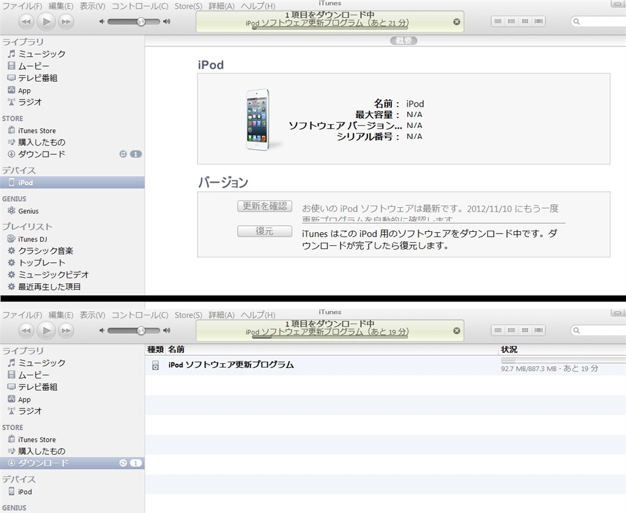This screenshot has height=513, width=626.
Task: Click the iPod icon in download row
Action: [x=156, y=365]
